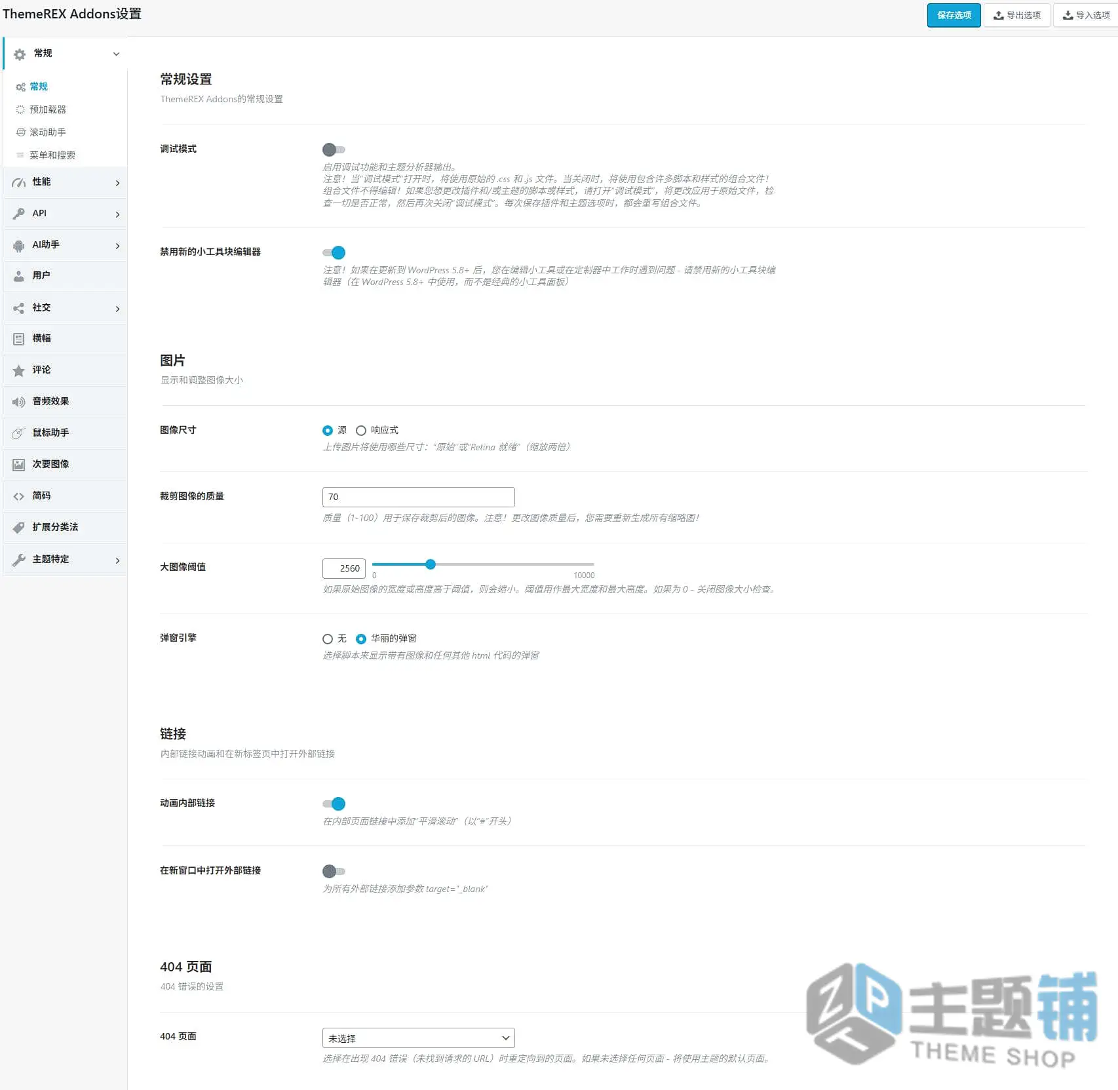Disable the 禁用新的小工具块编辑器 switch
The height and width of the screenshot is (1090, 1118).
coord(334,252)
